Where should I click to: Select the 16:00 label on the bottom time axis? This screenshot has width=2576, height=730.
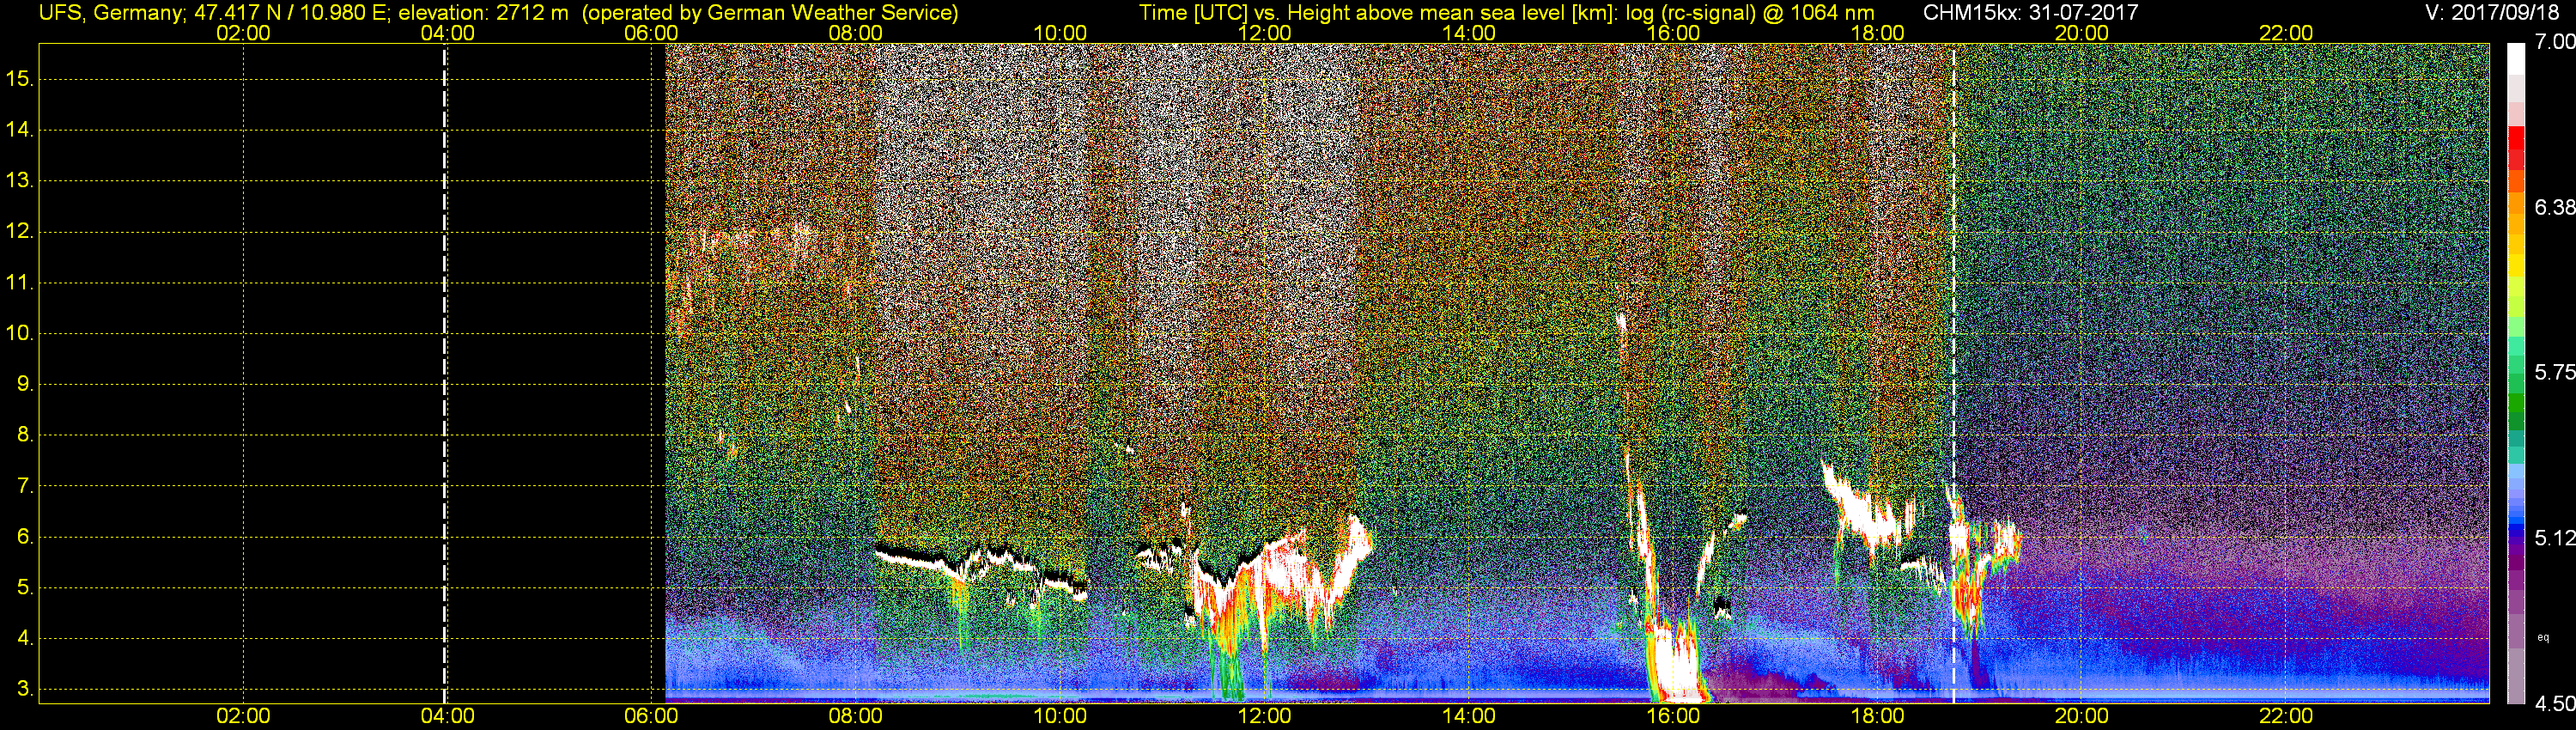(x=1673, y=716)
